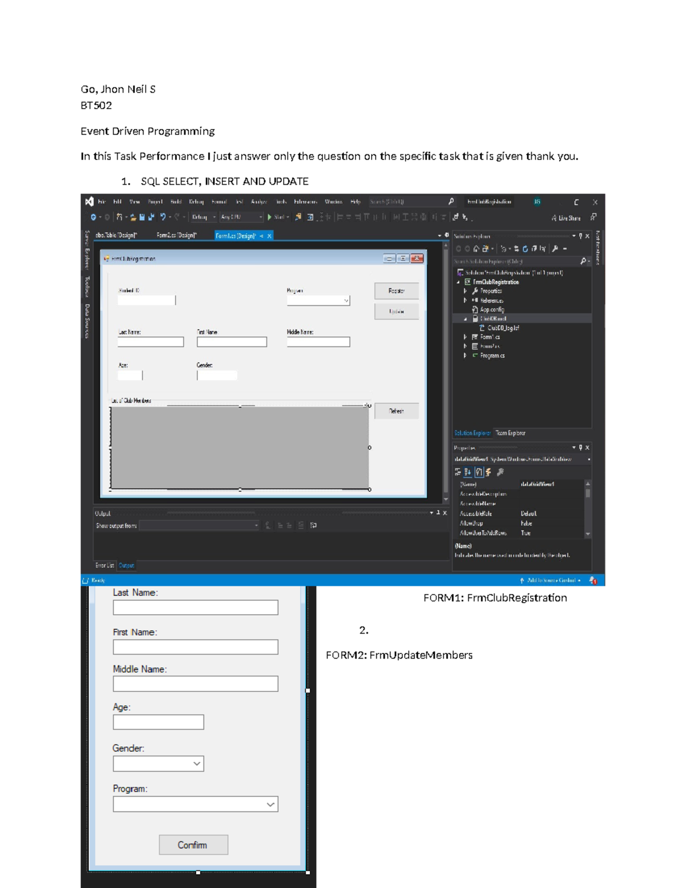
Task: Click the Refresh button on the form
Action: [396, 411]
